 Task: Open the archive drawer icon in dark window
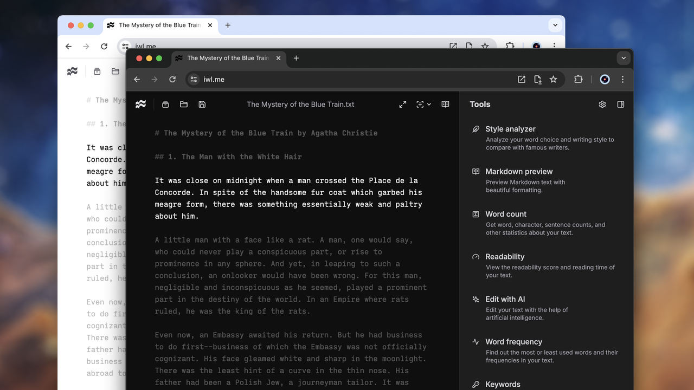tap(166, 104)
